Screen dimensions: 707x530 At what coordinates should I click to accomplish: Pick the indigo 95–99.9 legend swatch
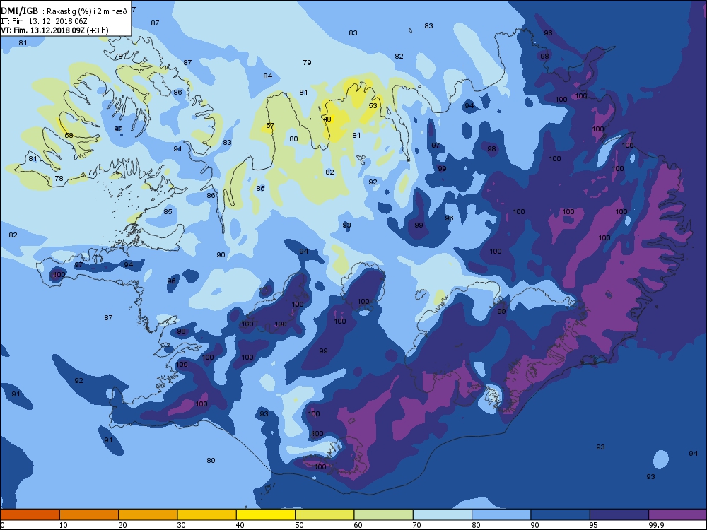pyautogui.click(x=619, y=514)
